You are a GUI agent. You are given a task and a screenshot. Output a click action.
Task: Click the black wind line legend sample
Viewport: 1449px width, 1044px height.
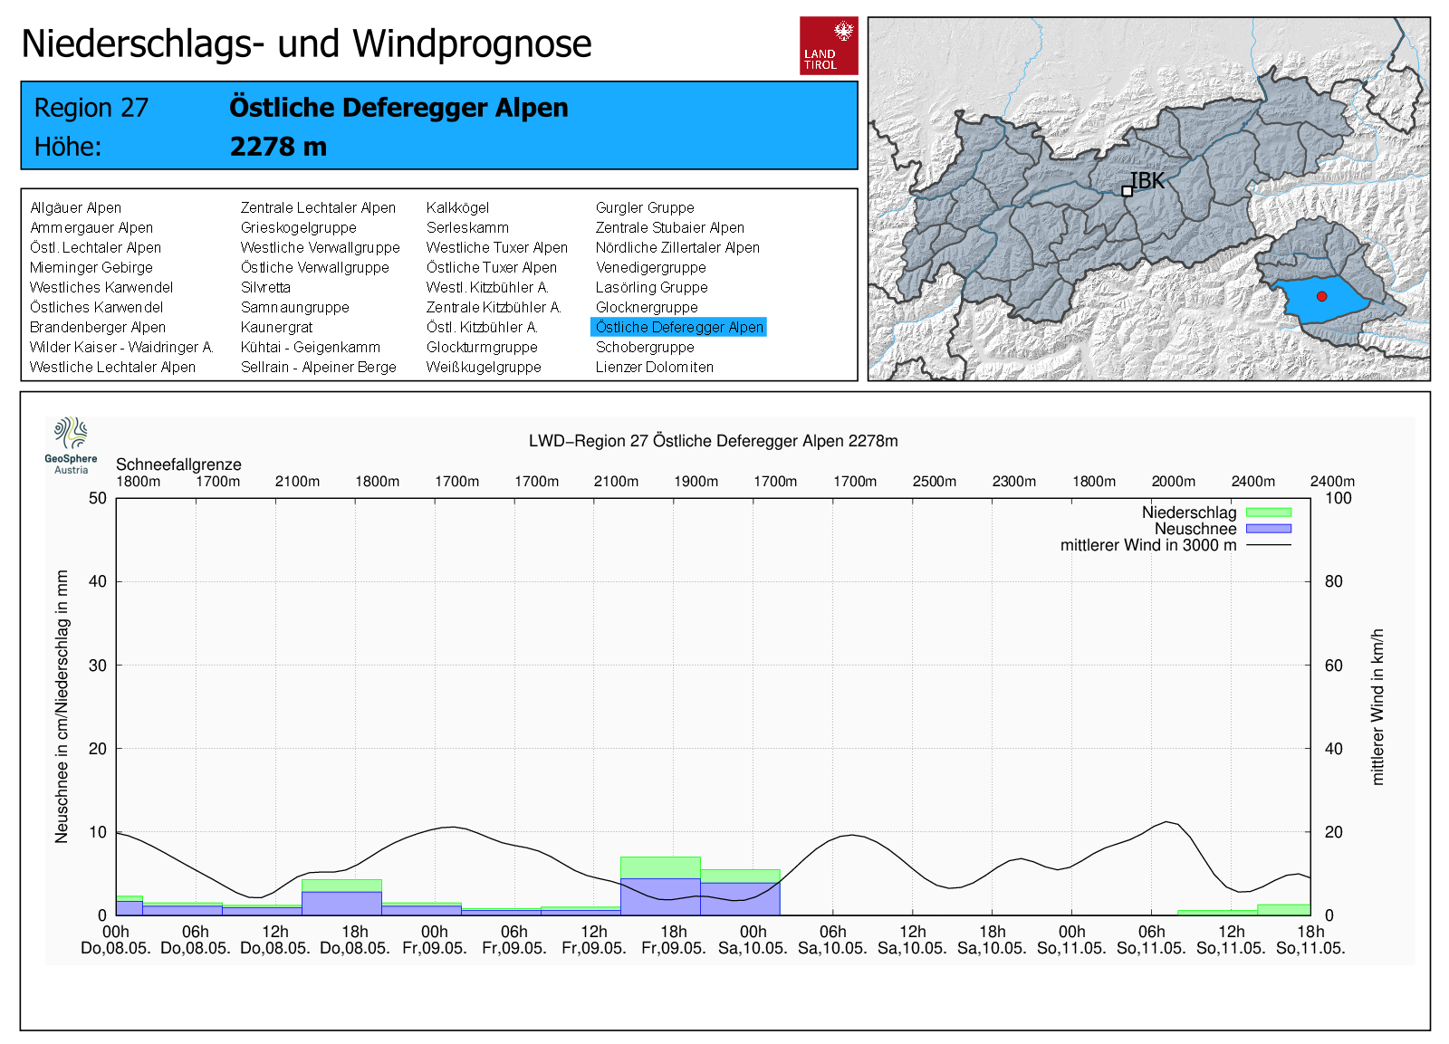[1268, 545]
